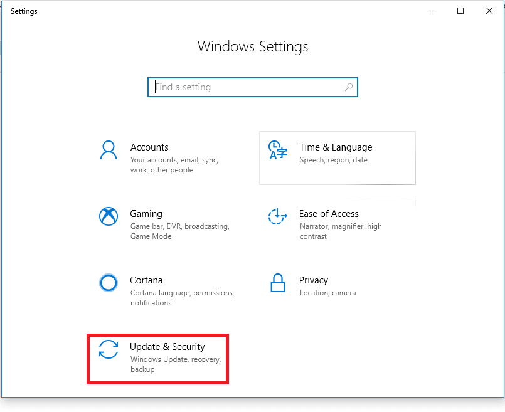Click the Ease of Access icon
The width and height of the screenshot is (505, 412).
pyautogui.click(x=277, y=216)
